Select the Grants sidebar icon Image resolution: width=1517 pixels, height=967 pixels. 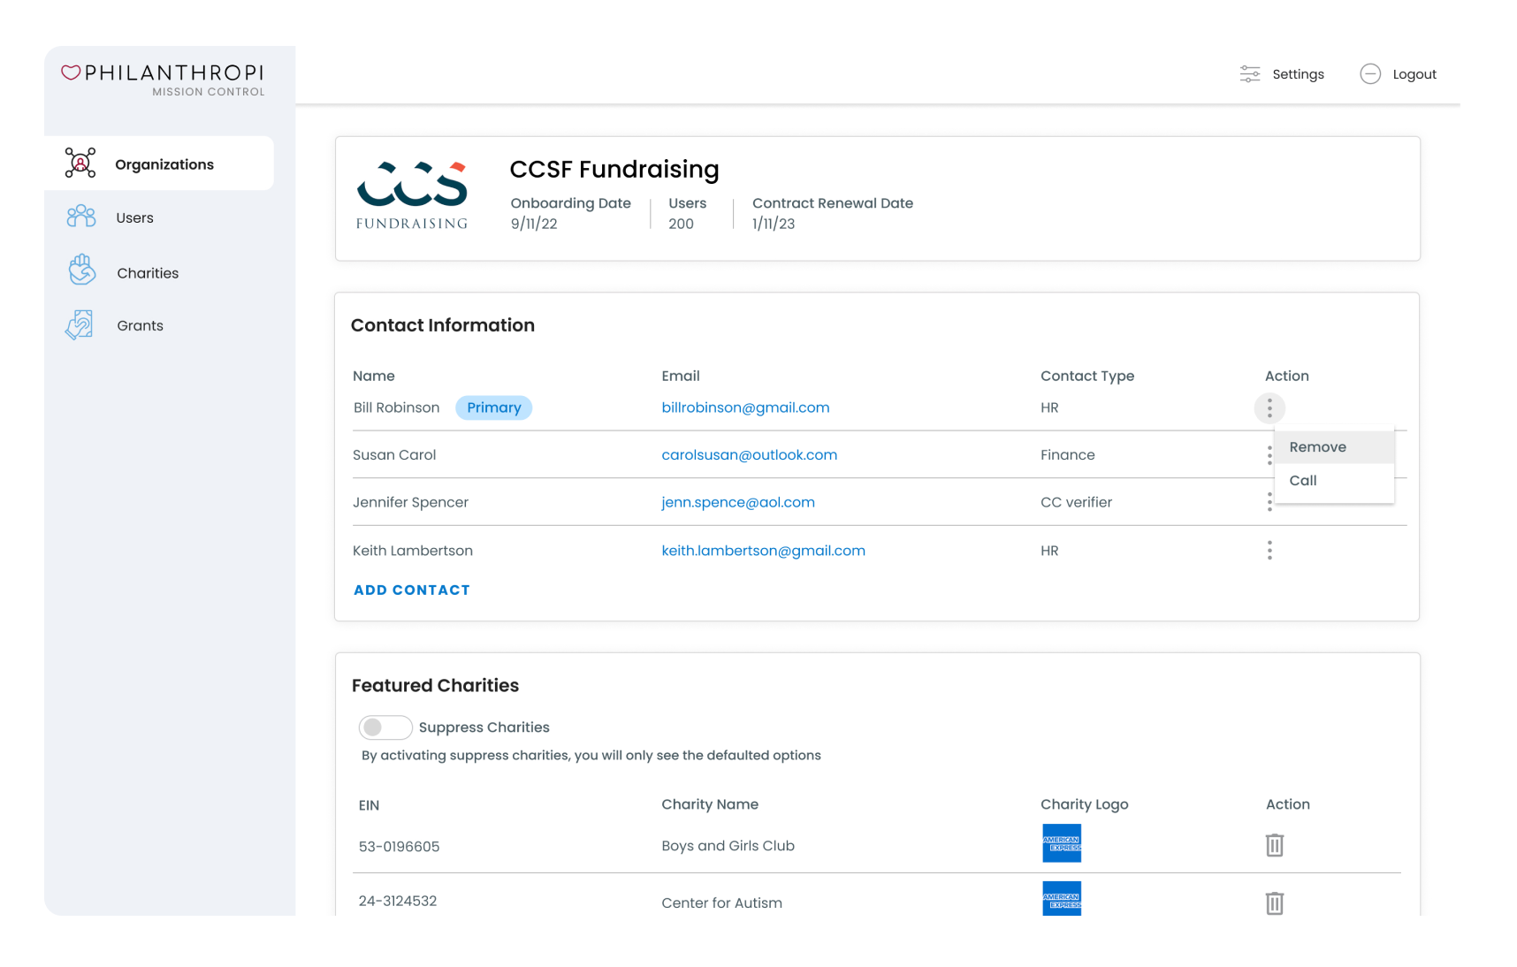point(79,324)
